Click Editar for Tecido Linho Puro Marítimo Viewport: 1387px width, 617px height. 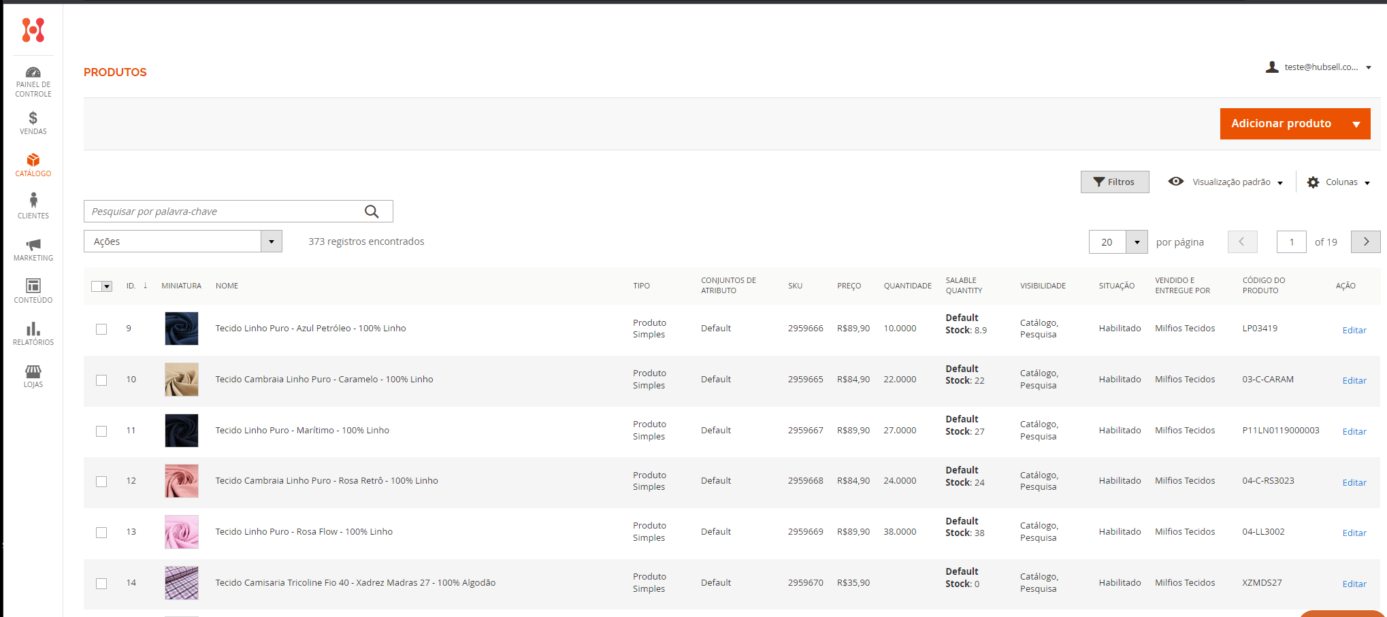1354,431
